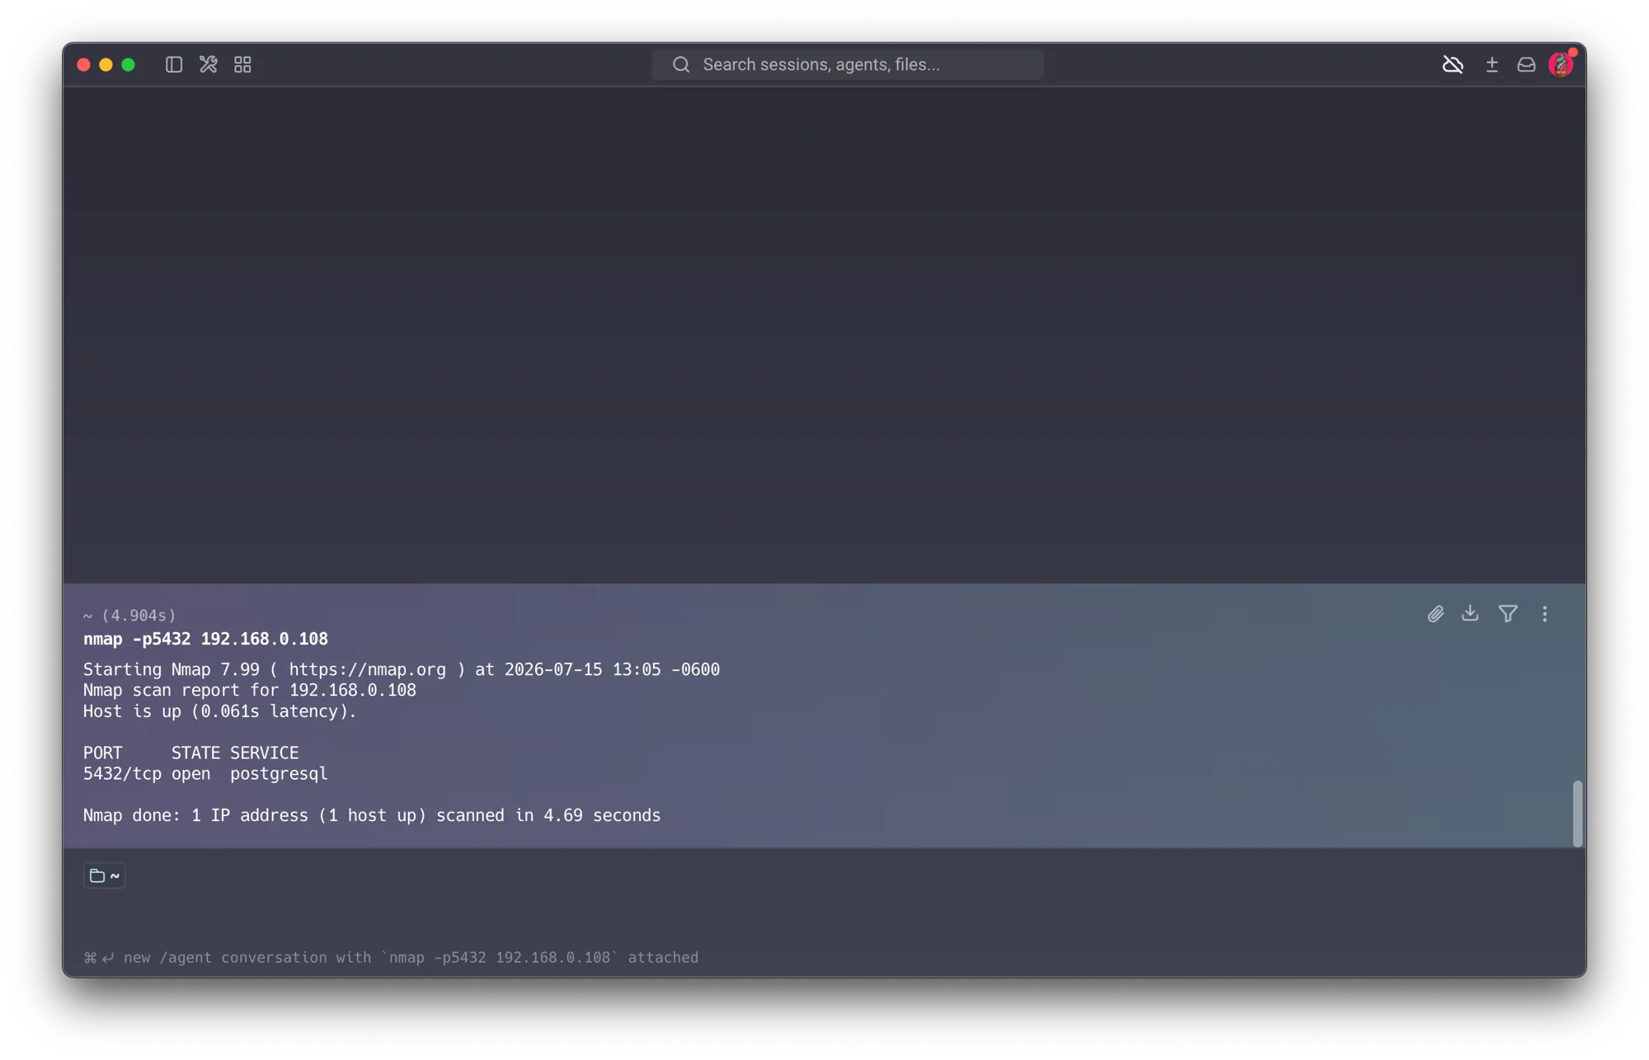Click the cloud offline status icon
1649x1060 pixels.
1453,64
